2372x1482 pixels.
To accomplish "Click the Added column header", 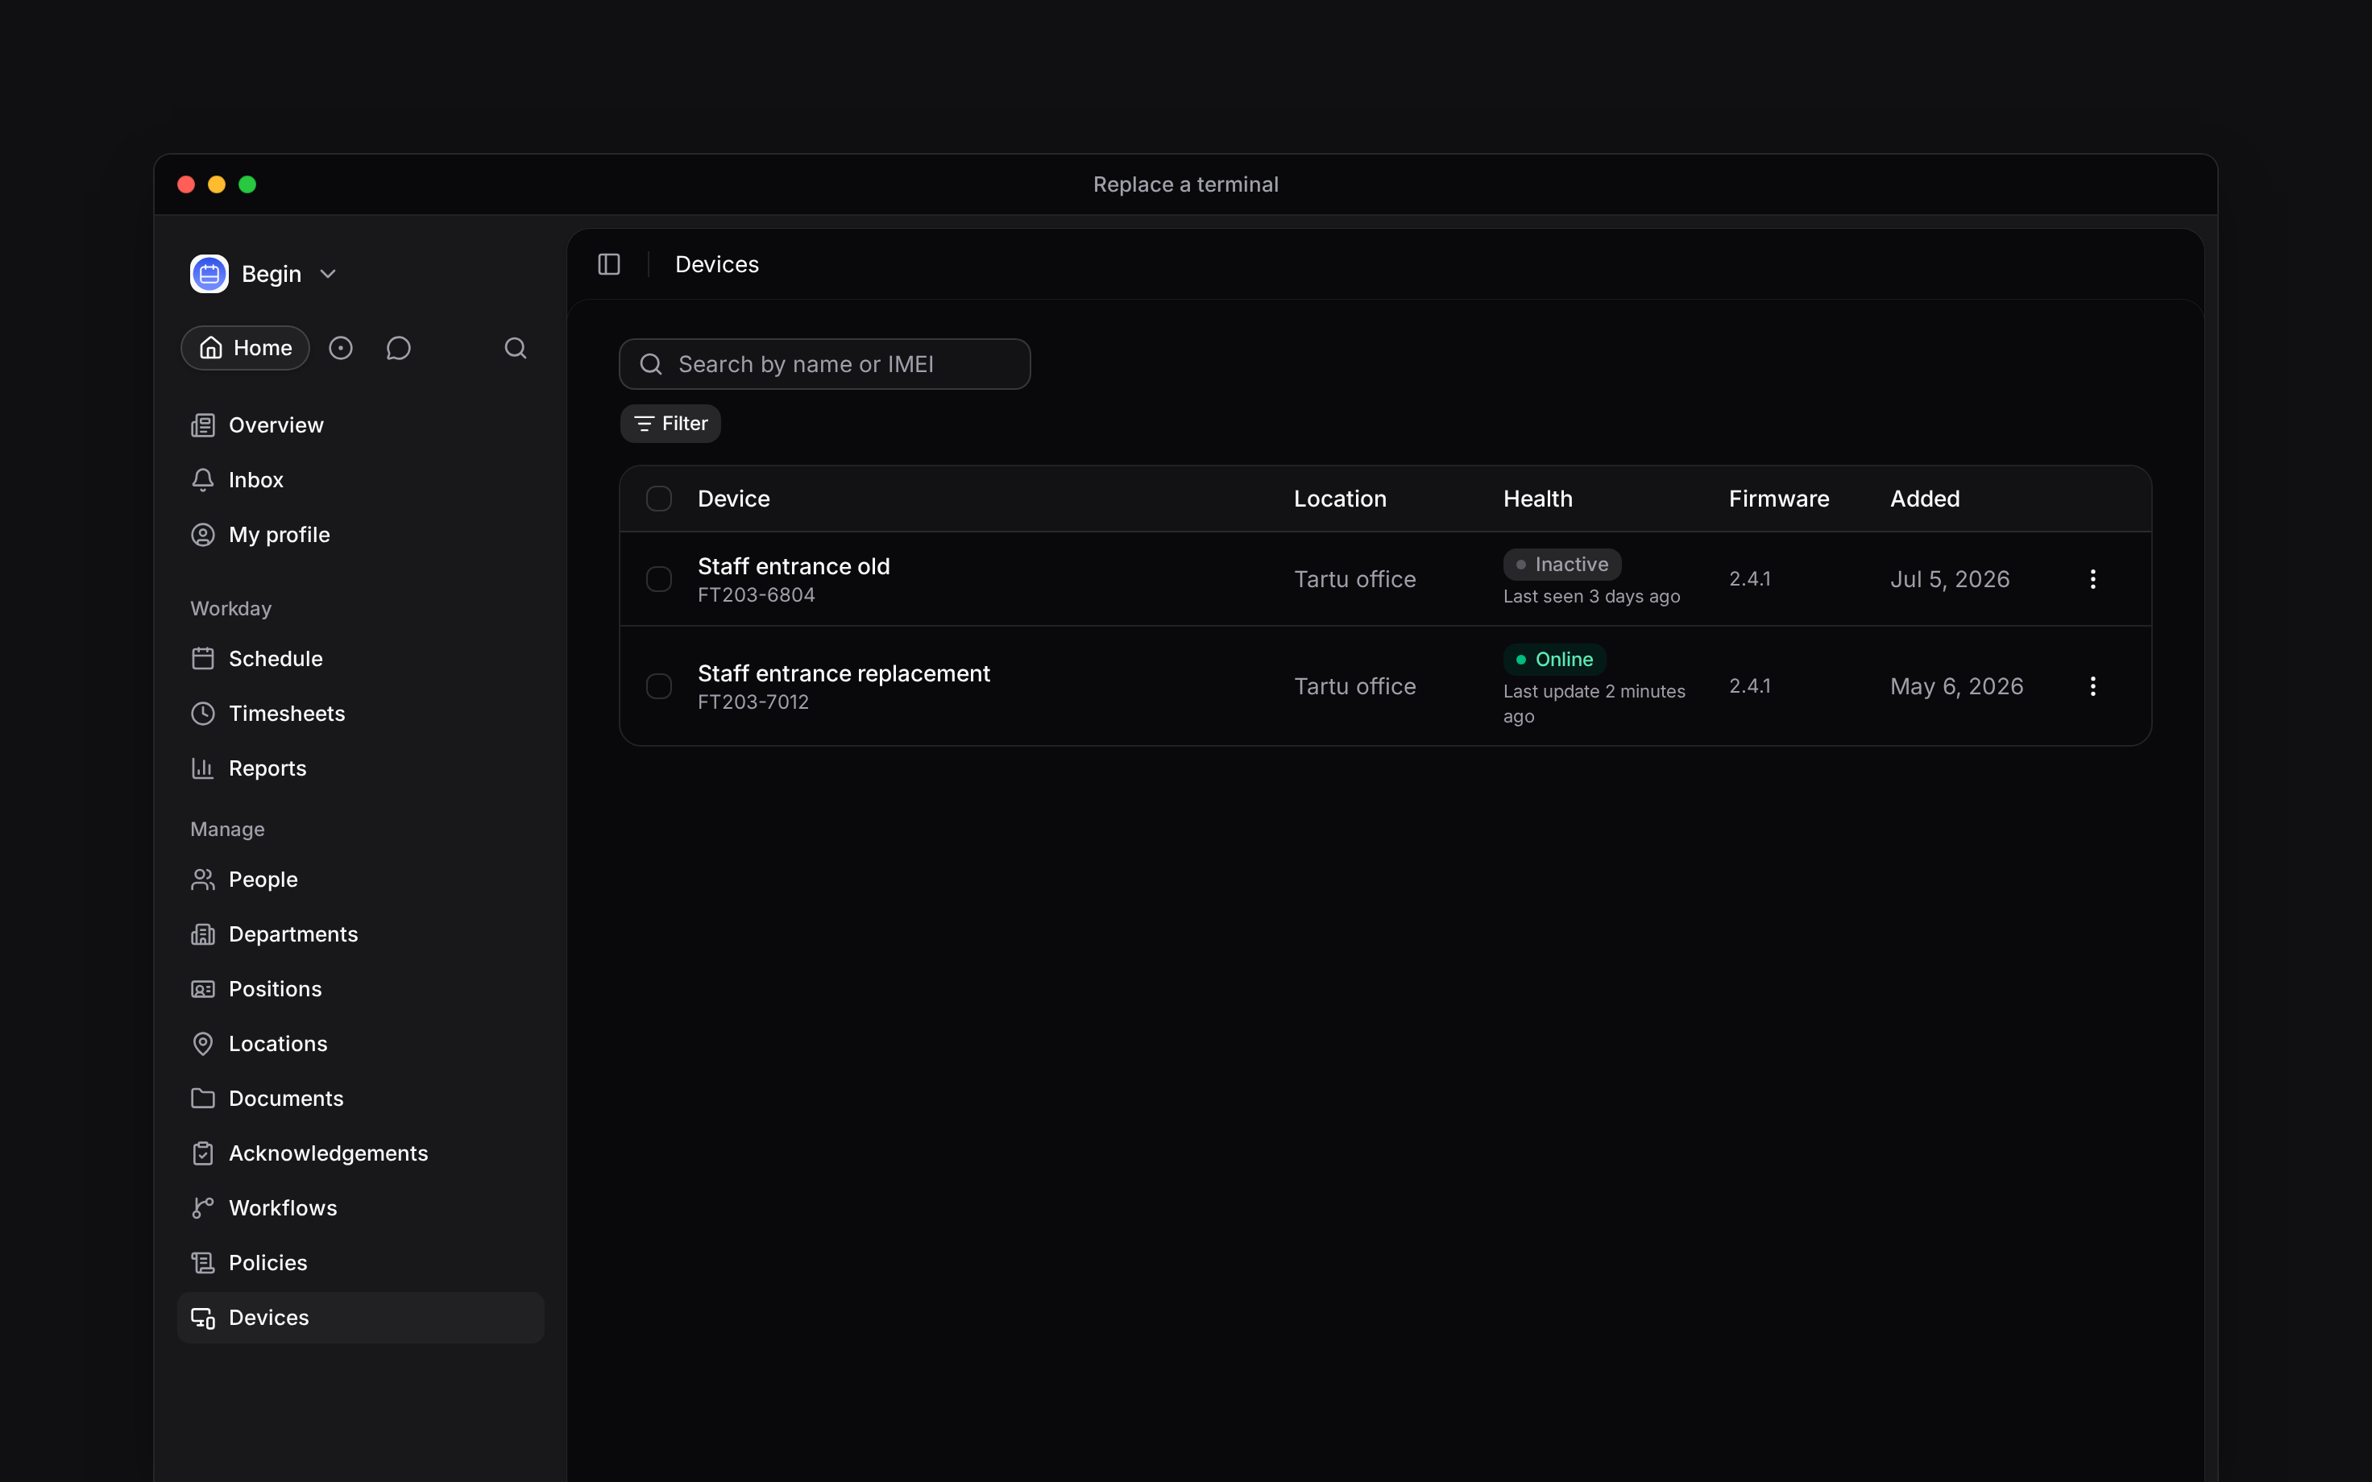I will [x=1925, y=499].
